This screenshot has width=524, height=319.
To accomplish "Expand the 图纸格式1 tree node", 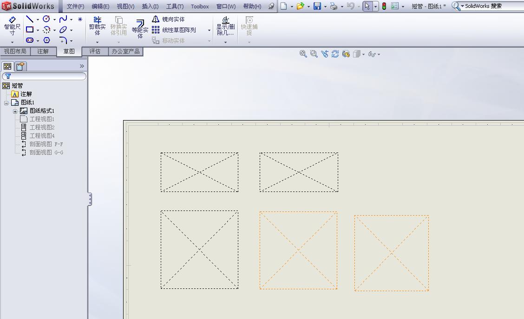I will point(15,111).
